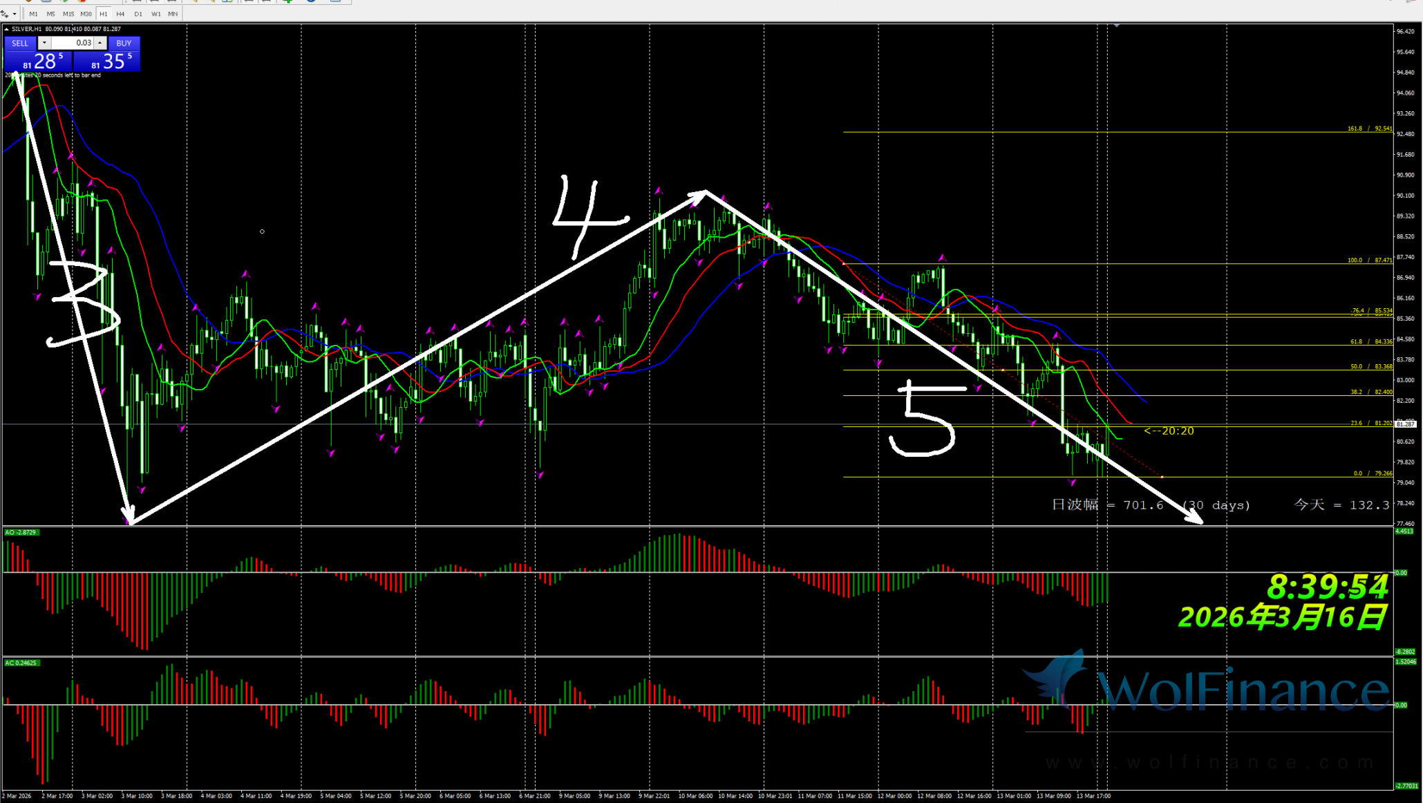Switch to H4 timeframe
The image size is (1423, 803).
coord(120,14)
